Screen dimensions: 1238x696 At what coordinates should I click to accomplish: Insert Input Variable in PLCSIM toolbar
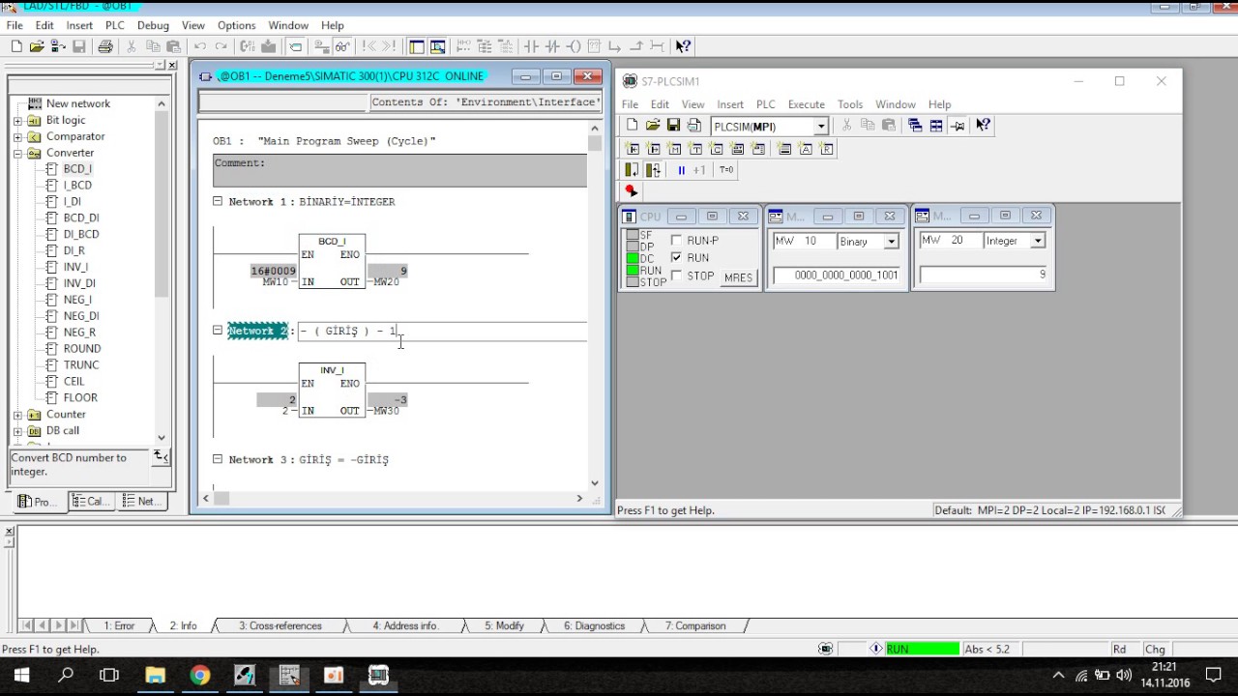(x=633, y=149)
